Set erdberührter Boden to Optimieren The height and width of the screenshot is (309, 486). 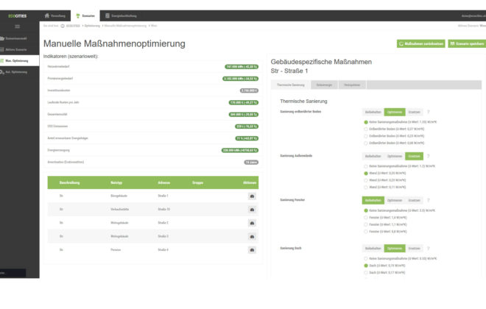tap(395, 112)
